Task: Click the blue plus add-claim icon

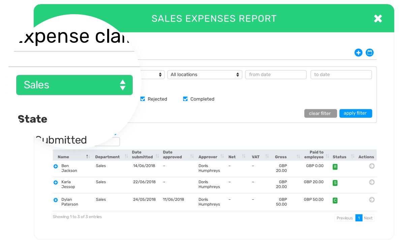Action: (x=358, y=53)
